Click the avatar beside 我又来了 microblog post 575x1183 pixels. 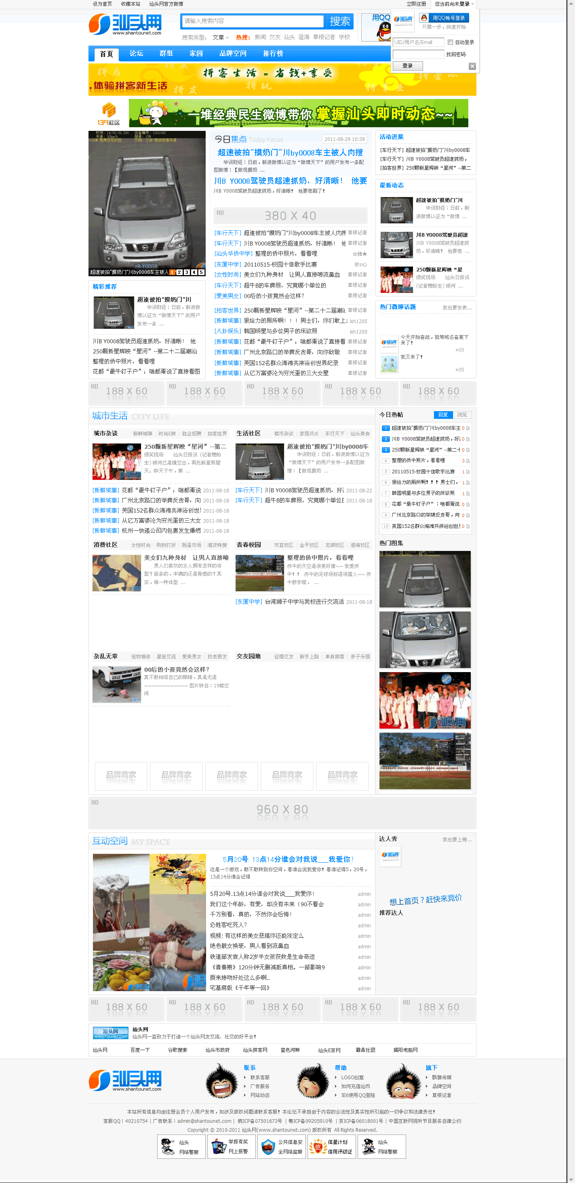[x=389, y=363]
